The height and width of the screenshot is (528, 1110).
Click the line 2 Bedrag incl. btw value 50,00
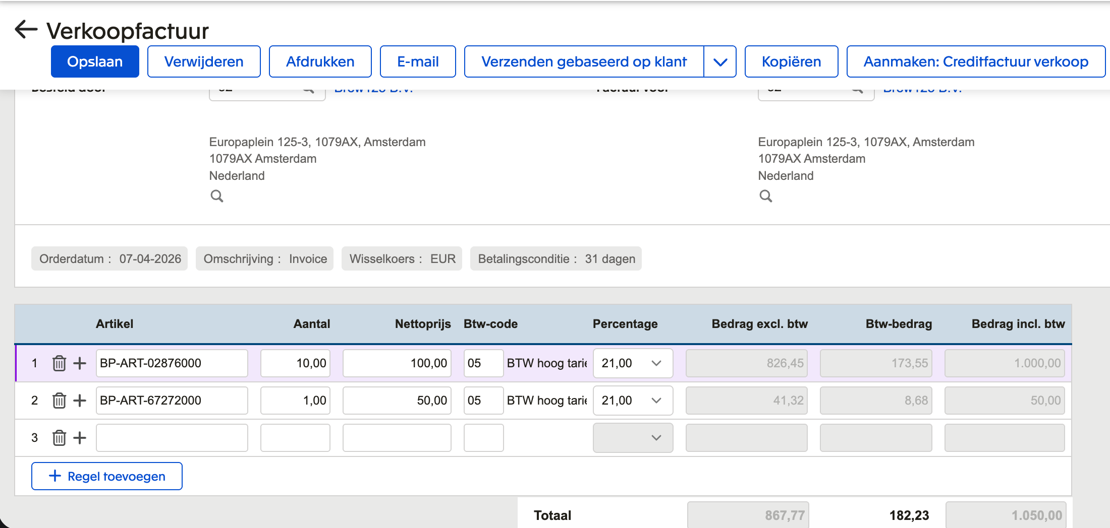pyautogui.click(x=1005, y=400)
